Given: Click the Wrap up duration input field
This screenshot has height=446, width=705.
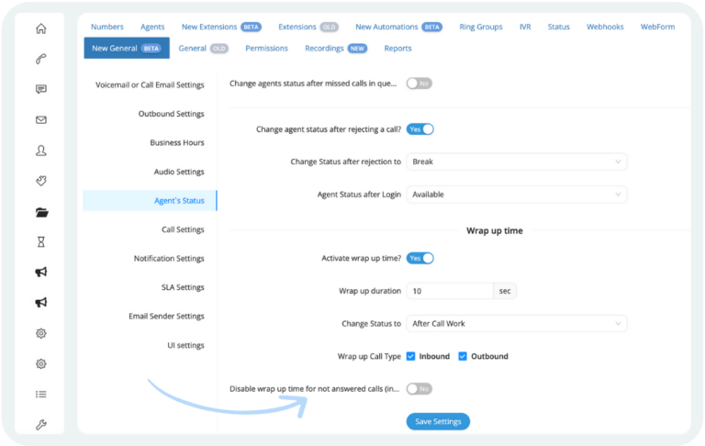Looking at the screenshot, I should coord(450,291).
